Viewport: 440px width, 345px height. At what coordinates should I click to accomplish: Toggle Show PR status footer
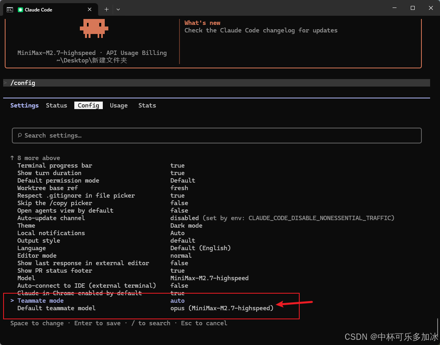click(101, 271)
